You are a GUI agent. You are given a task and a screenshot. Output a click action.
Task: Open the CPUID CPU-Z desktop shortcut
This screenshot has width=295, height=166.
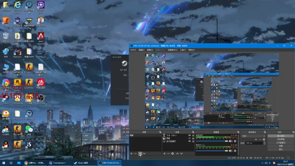point(41,7)
